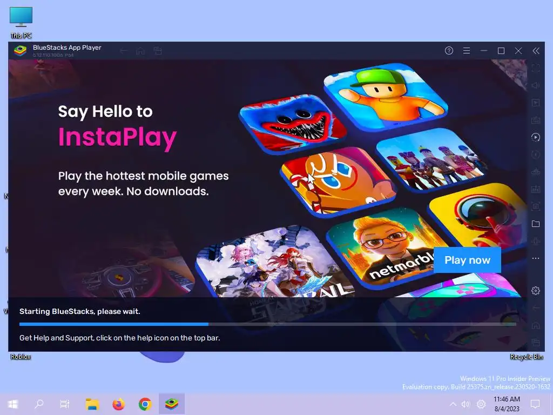This screenshot has width=553, height=415.
Task: Open the BlueStacks hamburger menu
Action: (x=466, y=51)
